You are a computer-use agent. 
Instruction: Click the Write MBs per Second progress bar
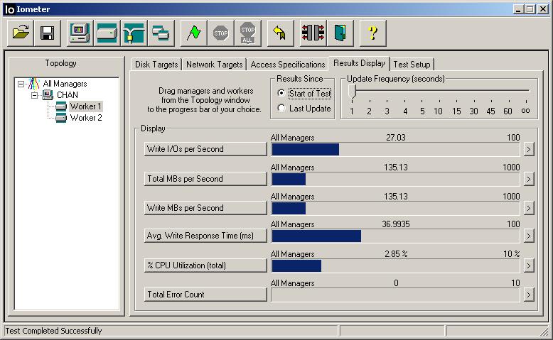coord(395,208)
